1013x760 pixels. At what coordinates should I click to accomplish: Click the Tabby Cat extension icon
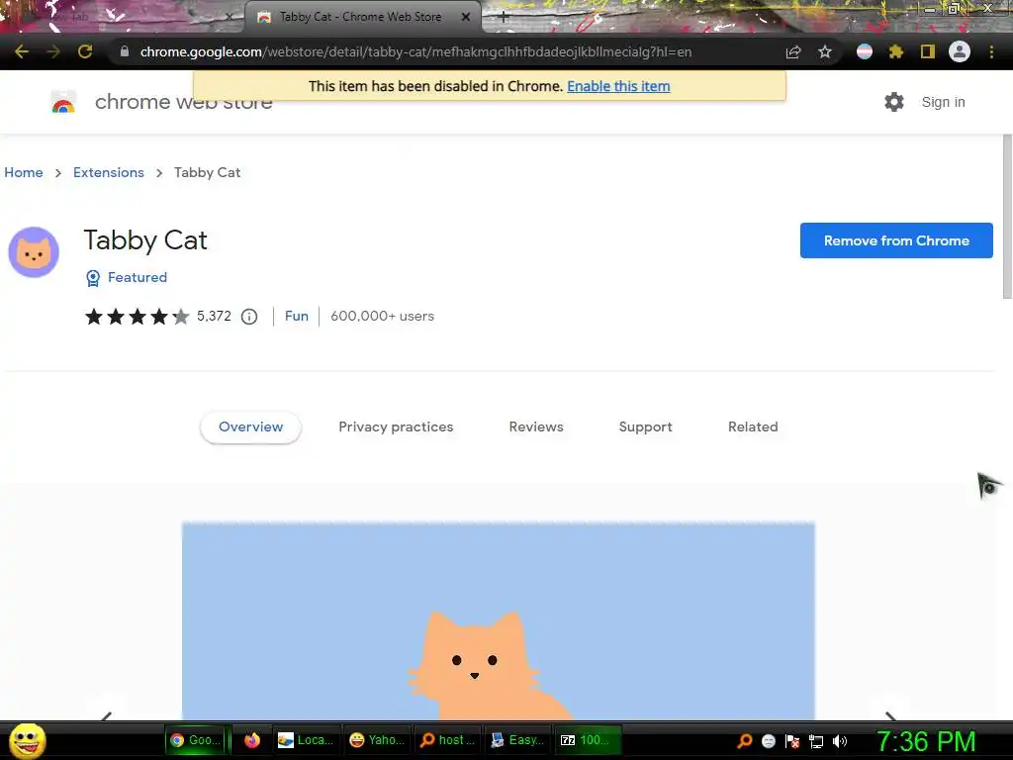click(x=34, y=252)
